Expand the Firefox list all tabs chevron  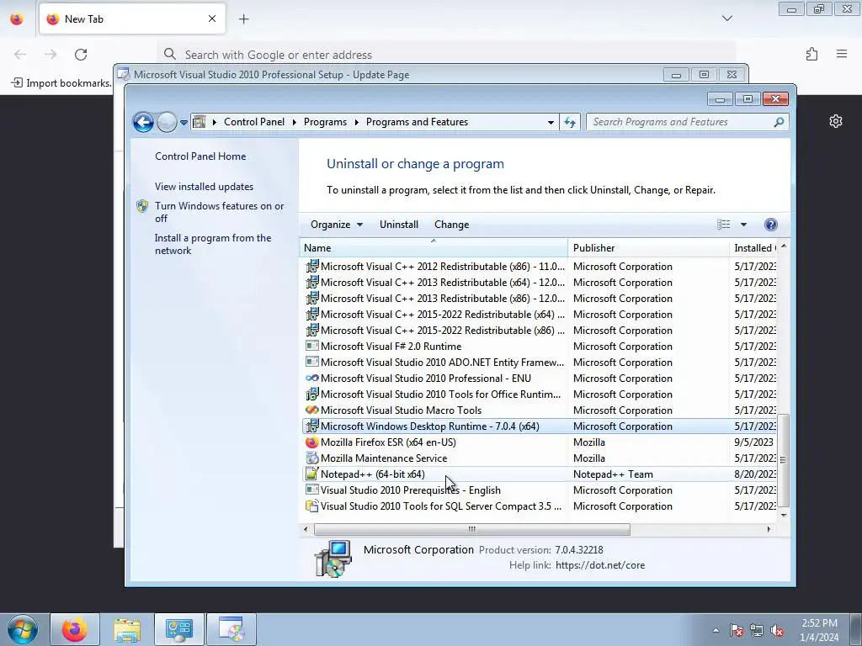pyautogui.click(x=726, y=19)
